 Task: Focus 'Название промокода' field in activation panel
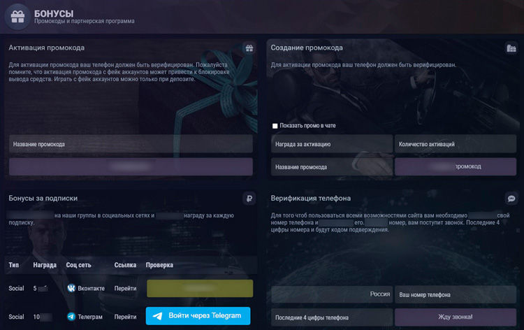pos(131,144)
